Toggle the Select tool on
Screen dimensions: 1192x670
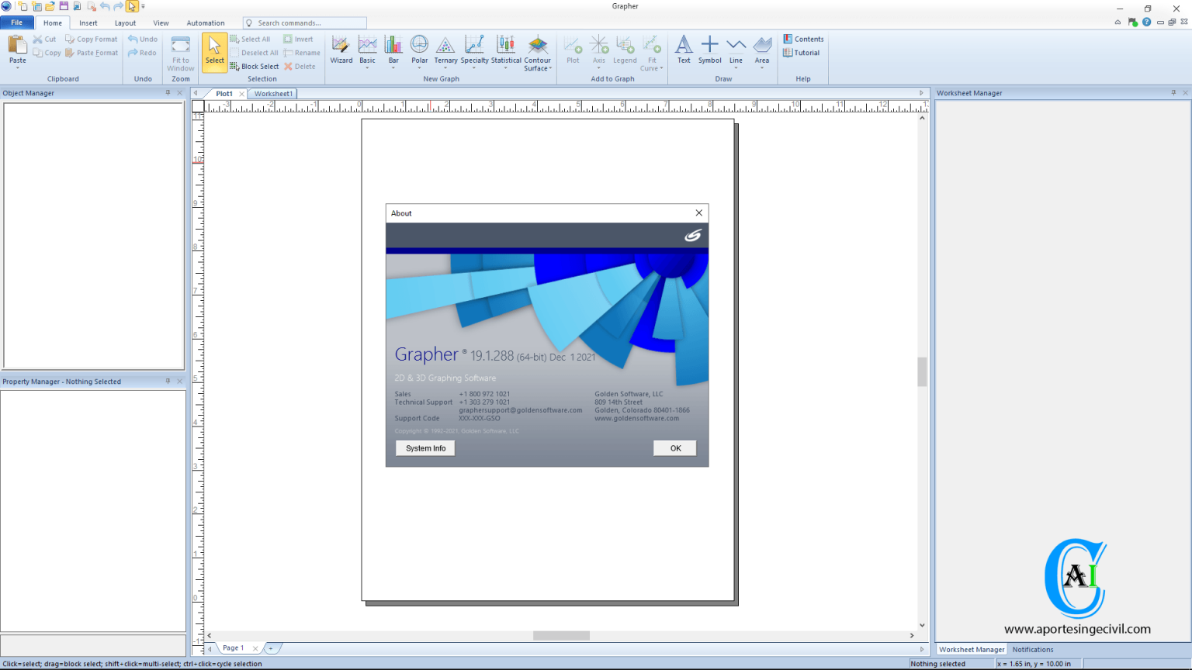coord(214,51)
